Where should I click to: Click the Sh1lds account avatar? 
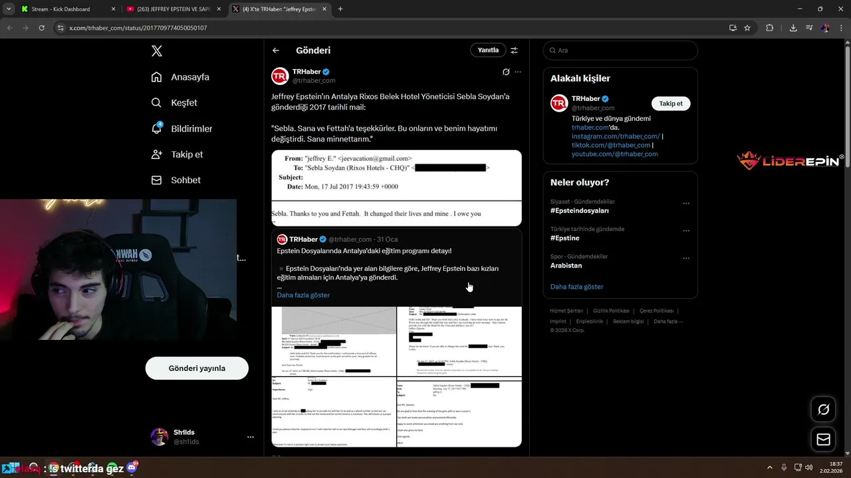coord(160,437)
